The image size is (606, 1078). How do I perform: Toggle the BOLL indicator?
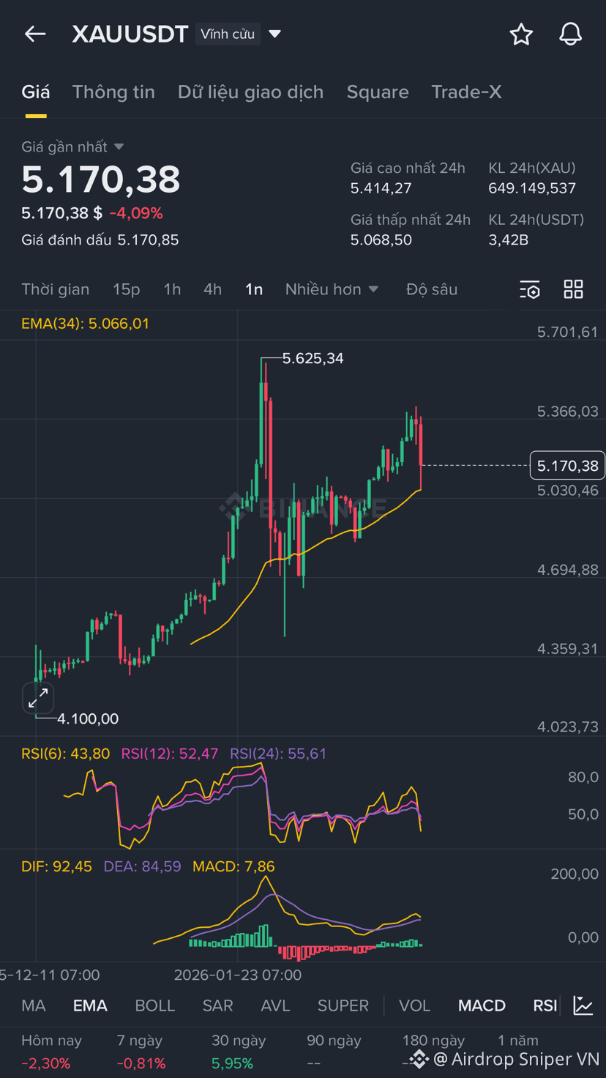[x=155, y=1005]
